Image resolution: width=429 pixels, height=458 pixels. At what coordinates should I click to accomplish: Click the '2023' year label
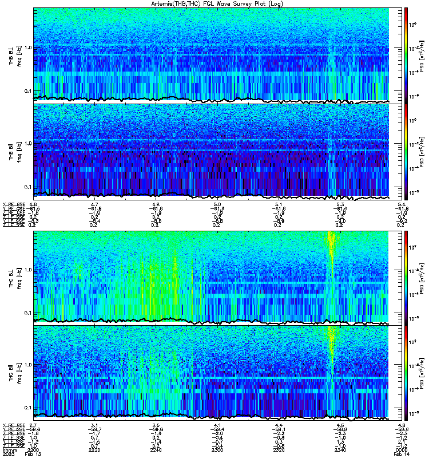[8, 454]
